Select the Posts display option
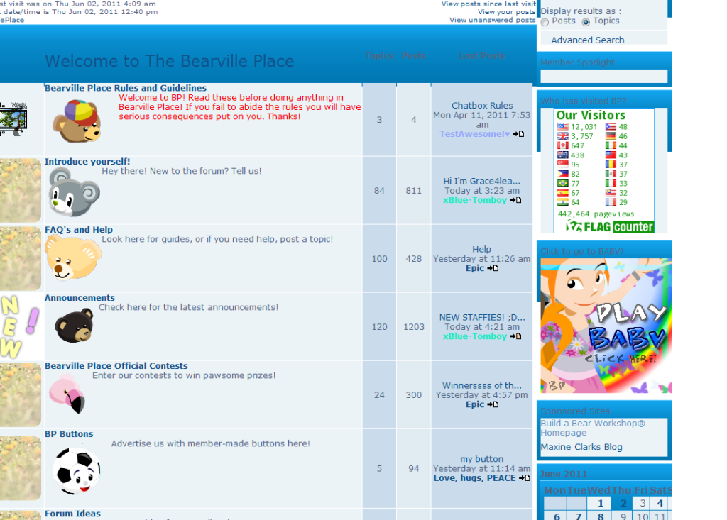727x520 pixels. click(x=545, y=22)
